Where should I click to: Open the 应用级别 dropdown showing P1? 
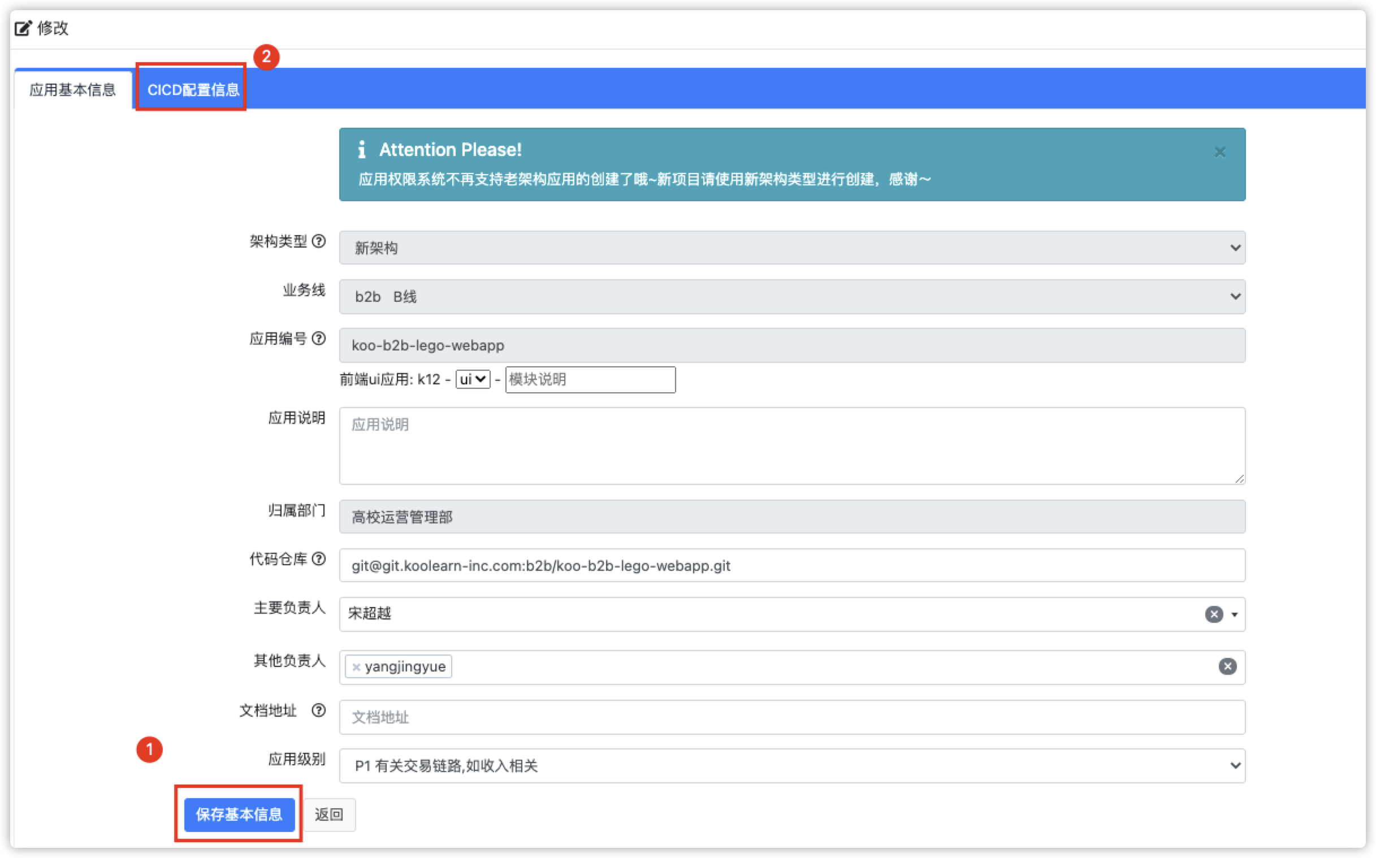click(x=792, y=765)
